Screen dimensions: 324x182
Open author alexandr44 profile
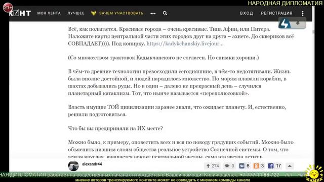coord(92,164)
